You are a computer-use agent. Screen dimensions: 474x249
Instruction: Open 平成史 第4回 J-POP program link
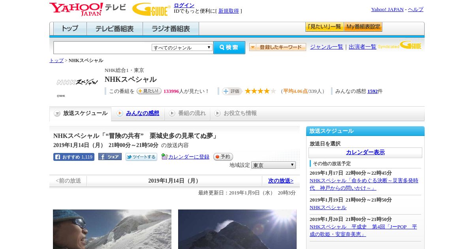coord(363,230)
